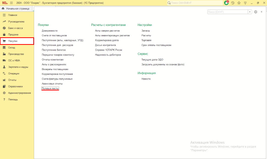
Task: Click the Склад grid icon
Action: coord(4,47)
